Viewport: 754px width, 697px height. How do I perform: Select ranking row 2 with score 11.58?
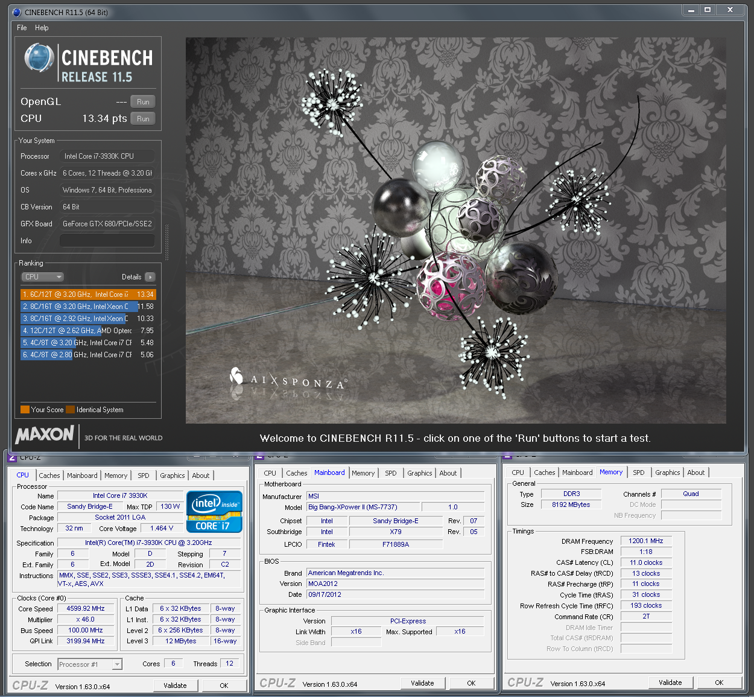pyautogui.click(x=88, y=307)
